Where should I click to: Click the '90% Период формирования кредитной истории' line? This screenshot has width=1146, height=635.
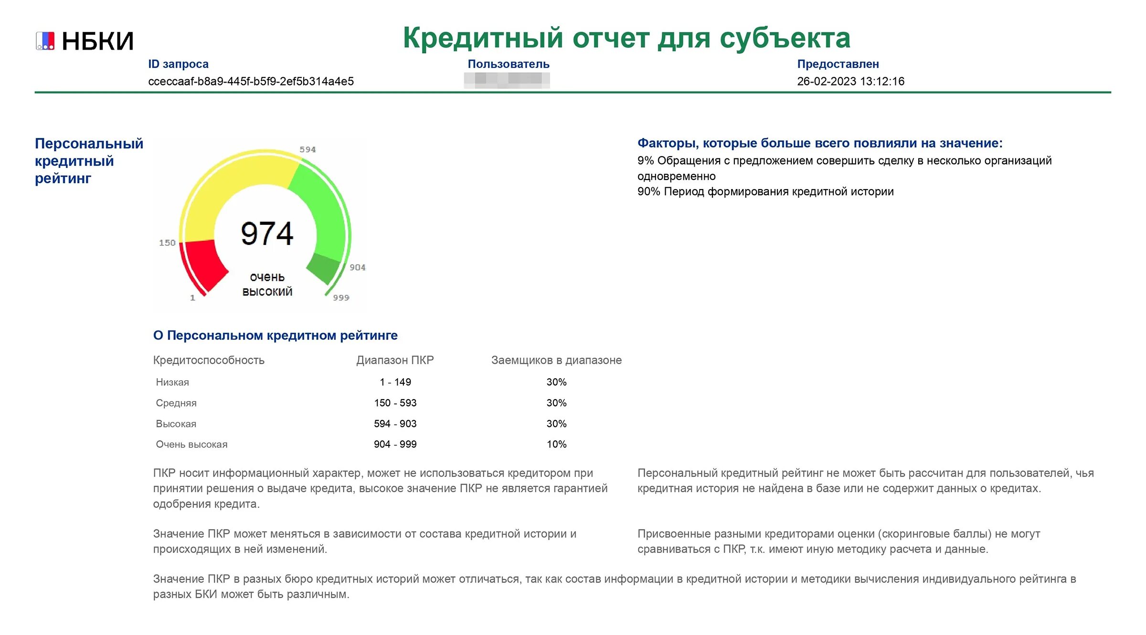click(765, 192)
